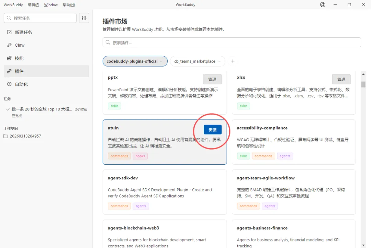This screenshot has height=248, width=371.
Task: Open 新建任务 in the sidebar
Action: pos(46,32)
